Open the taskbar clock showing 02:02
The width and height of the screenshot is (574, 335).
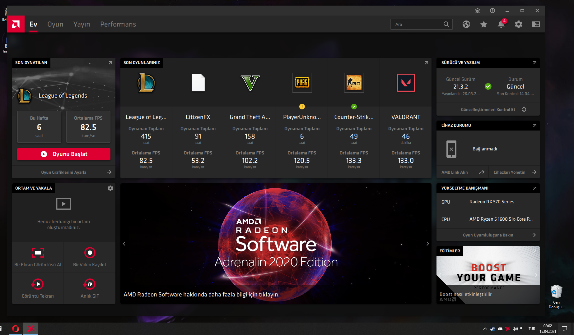(548, 329)
